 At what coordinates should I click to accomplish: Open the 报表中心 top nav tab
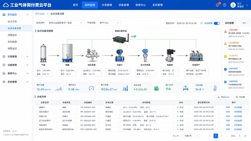pyautogui.click(x=141, y=5)
